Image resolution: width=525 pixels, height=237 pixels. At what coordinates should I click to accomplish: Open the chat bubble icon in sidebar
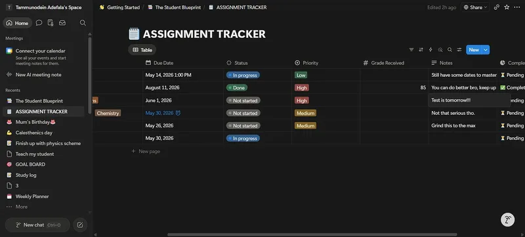39,23
